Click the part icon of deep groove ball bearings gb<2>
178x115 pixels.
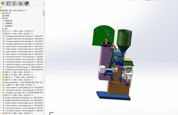[x=3, y=70]
